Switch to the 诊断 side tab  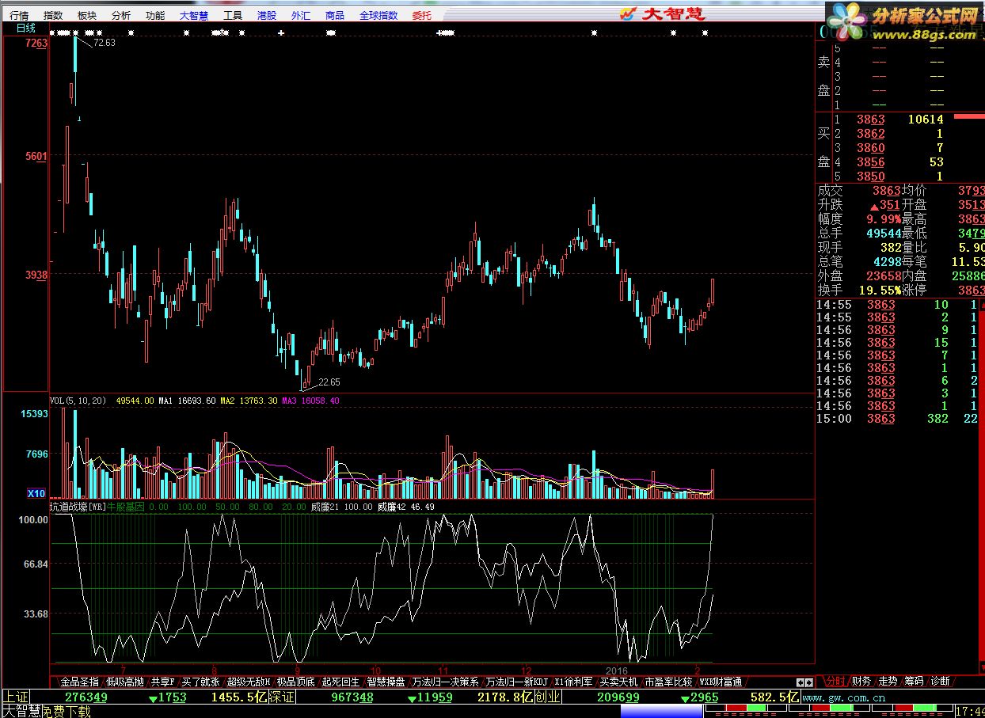940,681
